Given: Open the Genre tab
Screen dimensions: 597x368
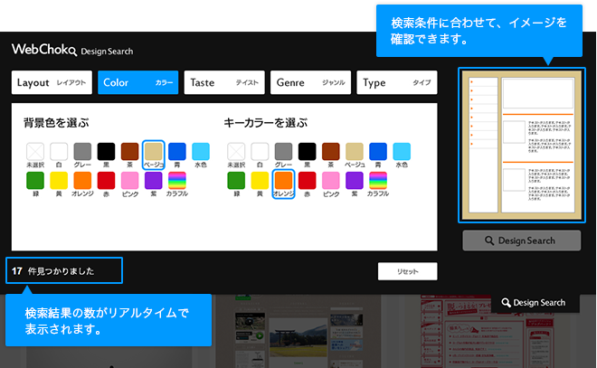Looking at the screenshot, I should point(310,82).
